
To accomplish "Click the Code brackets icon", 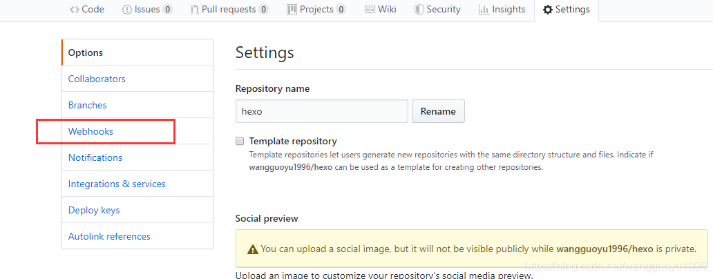I will [x=74, y=9].
